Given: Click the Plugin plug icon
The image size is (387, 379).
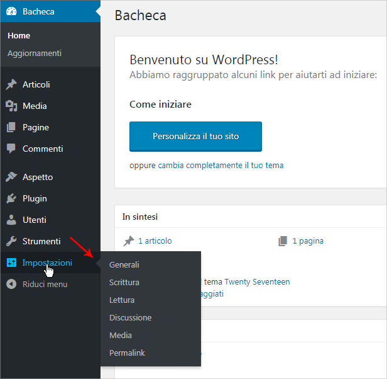Looking at the screenshot, I should 11,198.
